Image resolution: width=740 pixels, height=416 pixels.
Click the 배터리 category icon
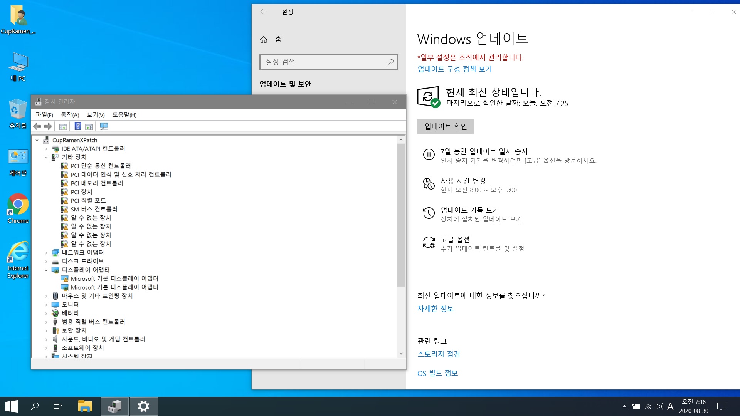tap(55, 313)
